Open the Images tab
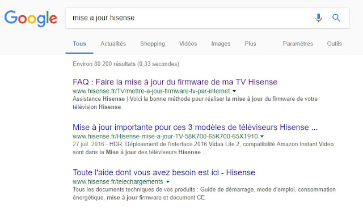 (x=221, y=44)
